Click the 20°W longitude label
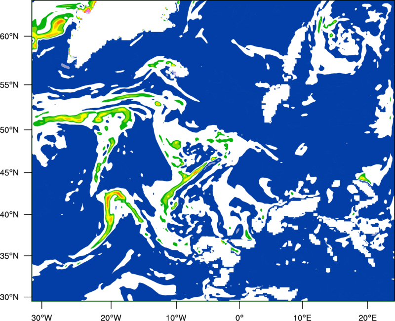Viewport: 395px width, 321px height. [111, 318]
